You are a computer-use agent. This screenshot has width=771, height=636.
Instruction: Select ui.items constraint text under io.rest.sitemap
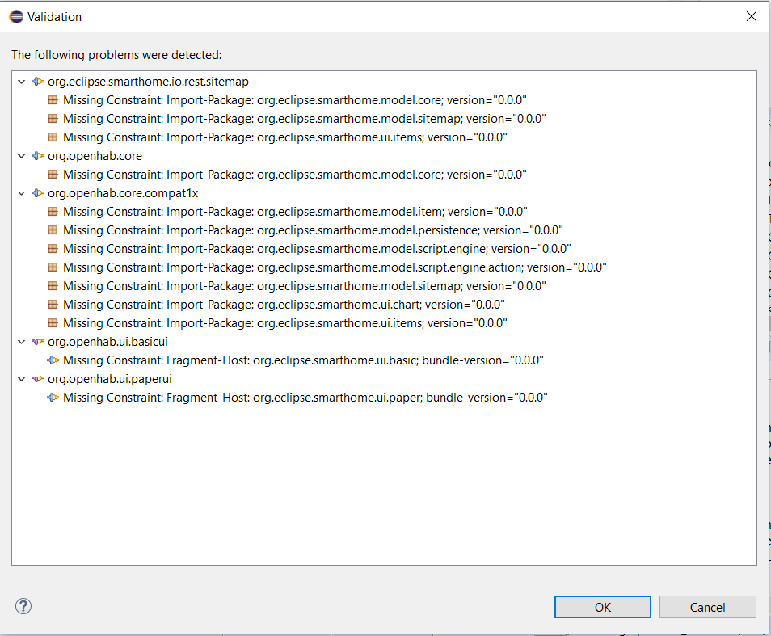coord(285,137)
